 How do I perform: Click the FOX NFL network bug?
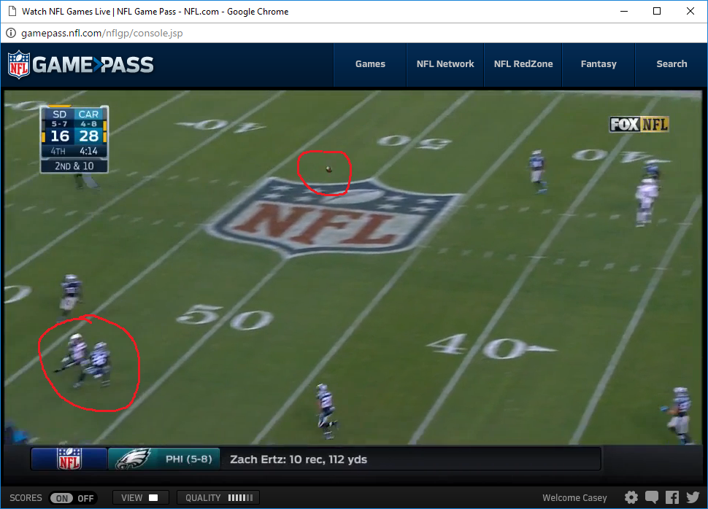(639, 124)
